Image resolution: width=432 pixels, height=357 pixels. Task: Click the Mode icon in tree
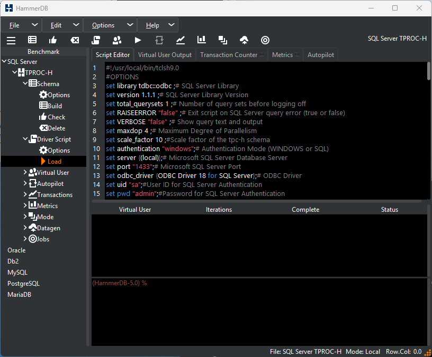pos(33,217)
